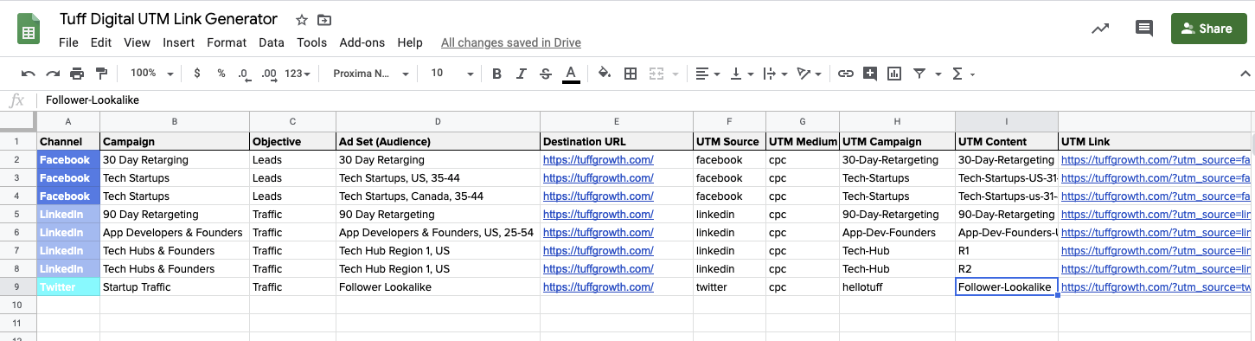Open the Proxima Nova font dropdown
1255x341 pixels.
tap(370, 74)
